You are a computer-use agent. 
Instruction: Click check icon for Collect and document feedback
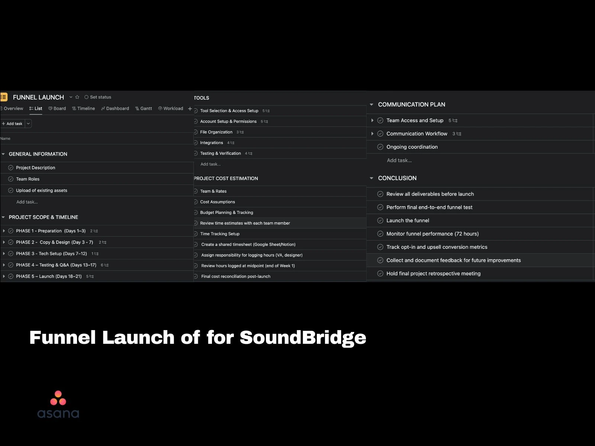pos(380,260)
